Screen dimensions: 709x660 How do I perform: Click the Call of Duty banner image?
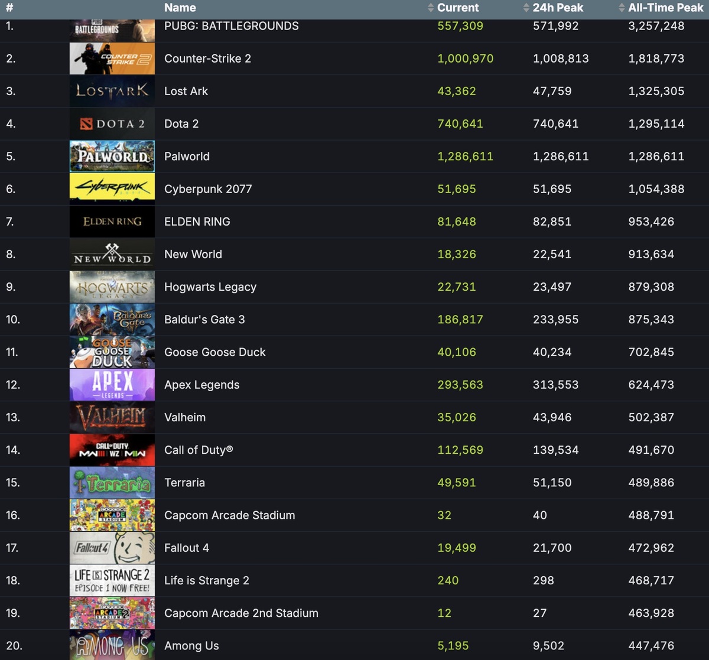pos(112,450)
